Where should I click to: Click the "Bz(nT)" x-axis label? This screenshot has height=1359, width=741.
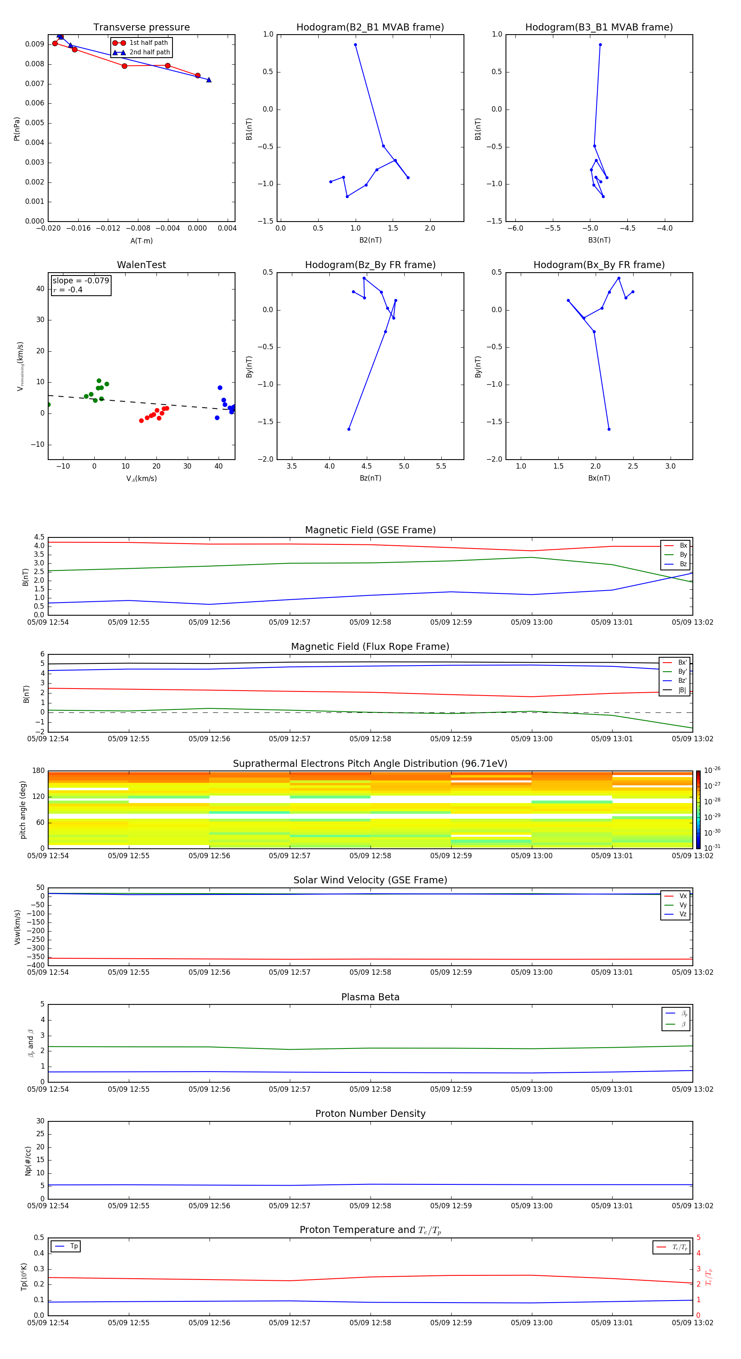pyautogui.click(x=370, y=478)
